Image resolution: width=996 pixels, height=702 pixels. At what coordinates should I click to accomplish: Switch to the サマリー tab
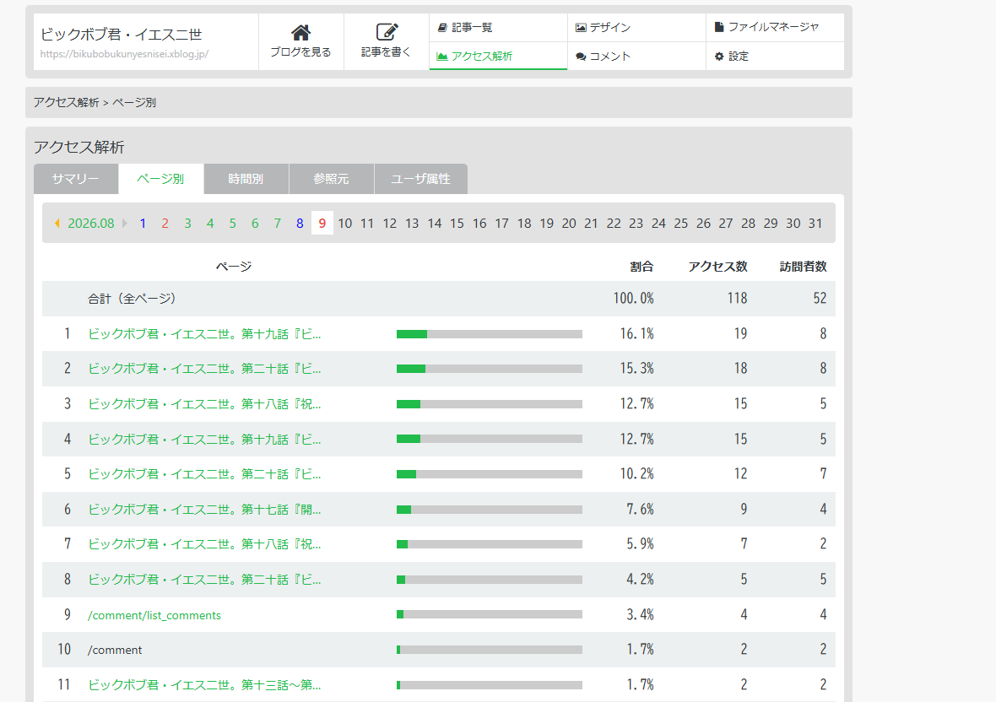click(76, 179)
